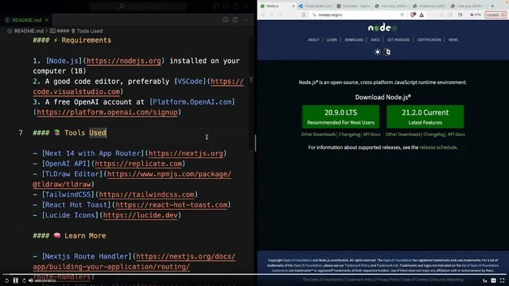Switch to the modal.png browser tab
This screenshot has width=509, height=286.
click(429, 6)
